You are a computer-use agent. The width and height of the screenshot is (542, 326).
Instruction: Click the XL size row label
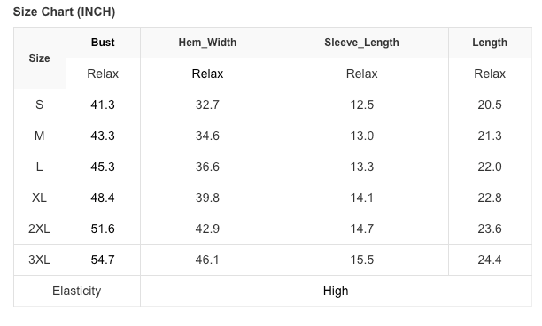(39, 198)
